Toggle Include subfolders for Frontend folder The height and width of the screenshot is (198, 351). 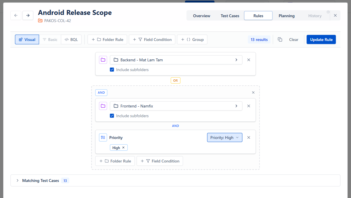click(112, 116)
